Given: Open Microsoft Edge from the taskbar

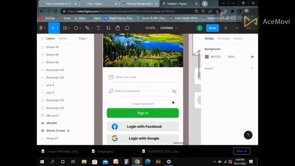Looking at the screenshot, I should [x=147, y=162].
